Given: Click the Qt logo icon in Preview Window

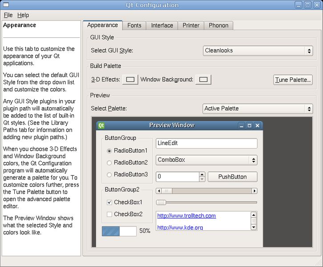Looking at the screenshot, I should (101, 125).
